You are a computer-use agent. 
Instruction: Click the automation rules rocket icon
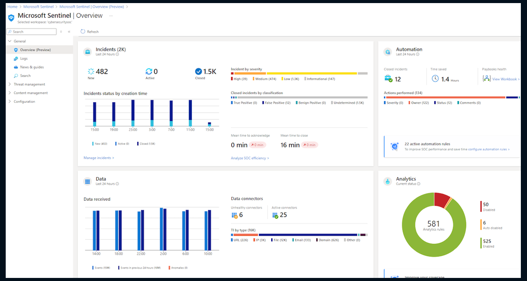tap(395, 146)
